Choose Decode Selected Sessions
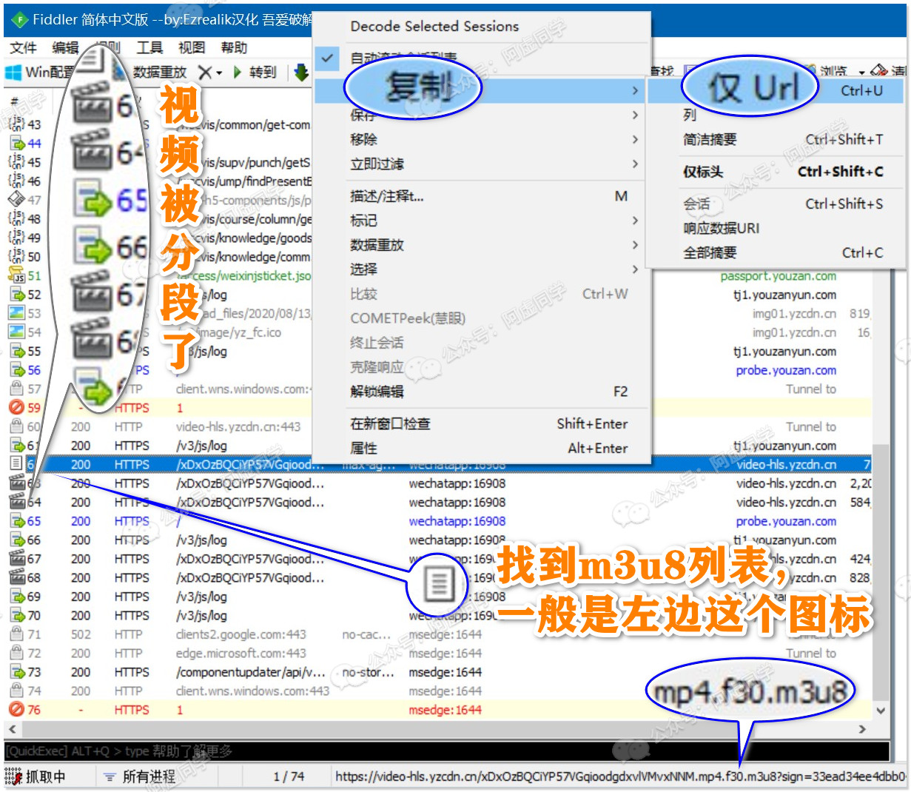The width and height of the screenshot is (911, 792). 434,26
